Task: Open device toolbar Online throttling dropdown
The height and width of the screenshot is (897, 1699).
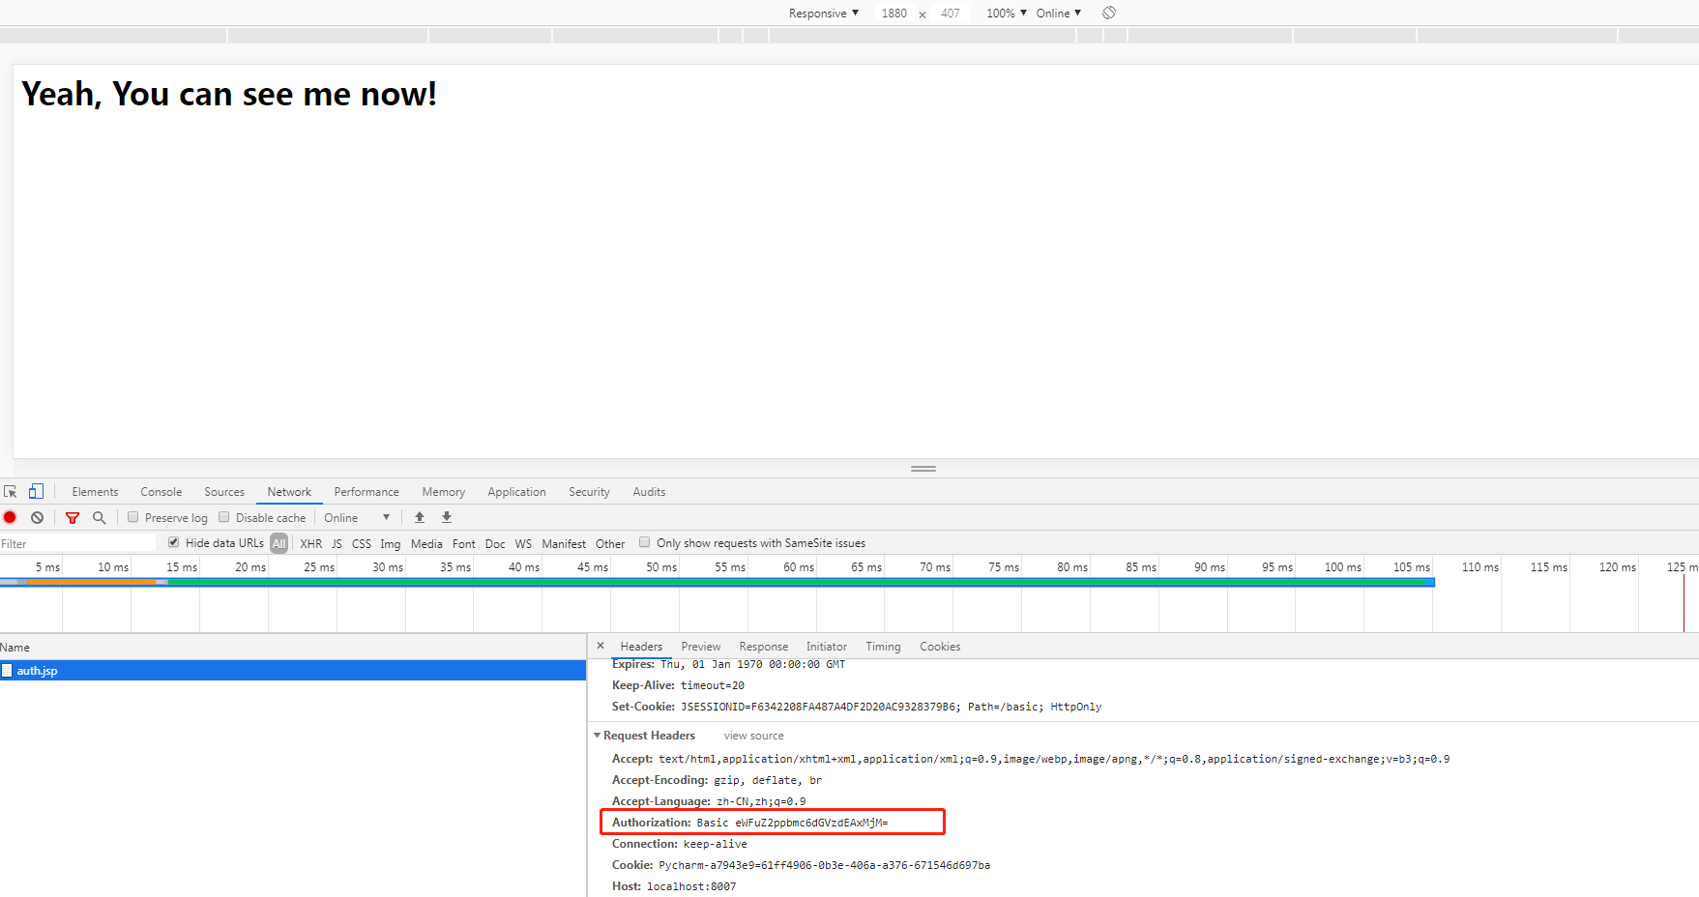Action: coord(1059,13)
